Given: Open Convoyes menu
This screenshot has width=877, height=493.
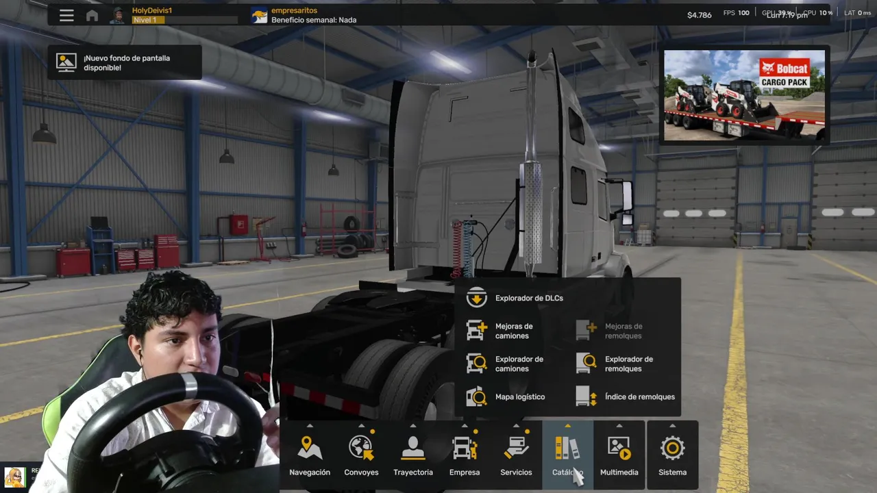Looking at the screenshot, I should click(361, 455).
